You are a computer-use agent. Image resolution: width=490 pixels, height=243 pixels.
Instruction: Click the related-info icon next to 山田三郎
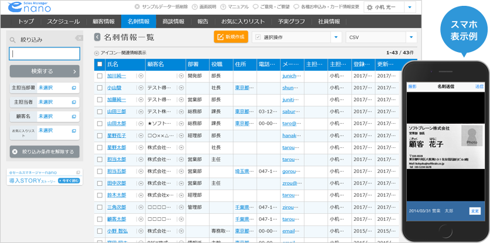click(141, 112)
